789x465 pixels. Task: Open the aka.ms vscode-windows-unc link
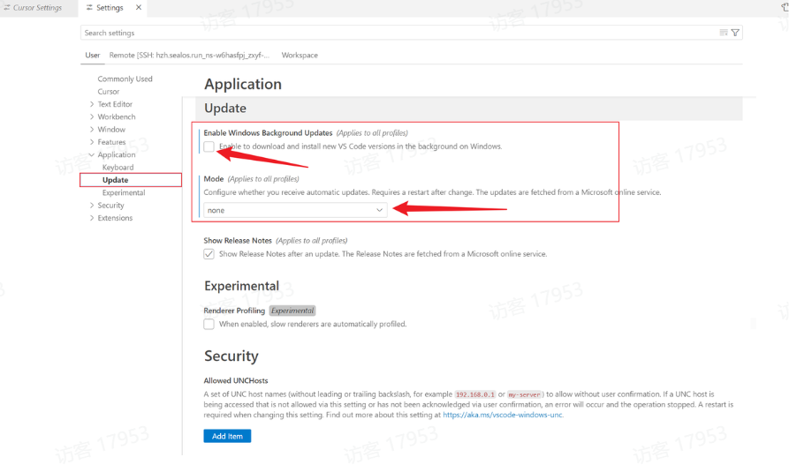(x=502, y=415)
